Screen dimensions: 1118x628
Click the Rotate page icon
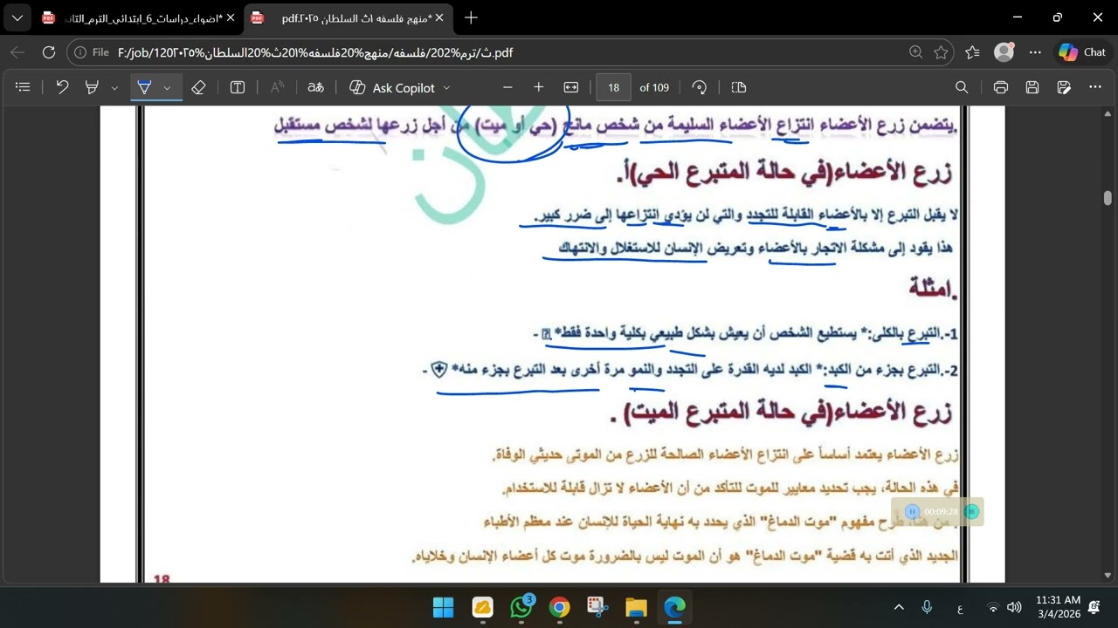[x=699, y=87]
